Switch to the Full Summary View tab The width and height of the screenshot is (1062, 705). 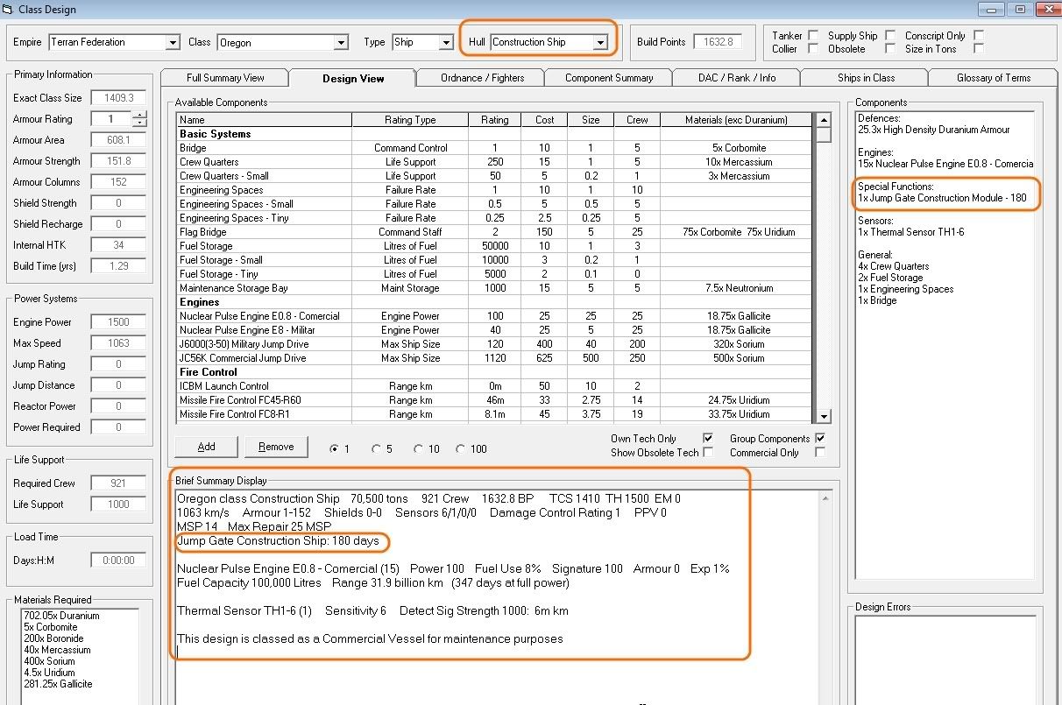225,78
